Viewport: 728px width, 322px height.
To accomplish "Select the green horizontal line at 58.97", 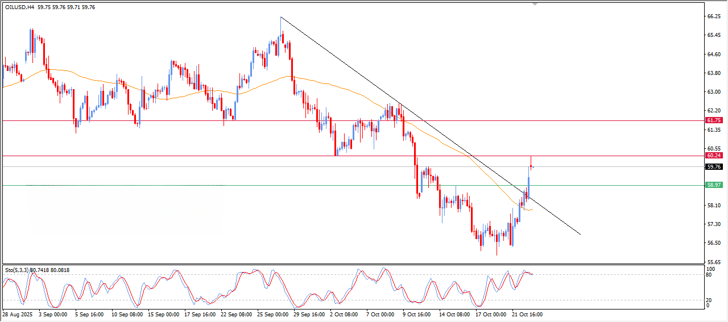I will pyautogui.click(x=227, y=185).
